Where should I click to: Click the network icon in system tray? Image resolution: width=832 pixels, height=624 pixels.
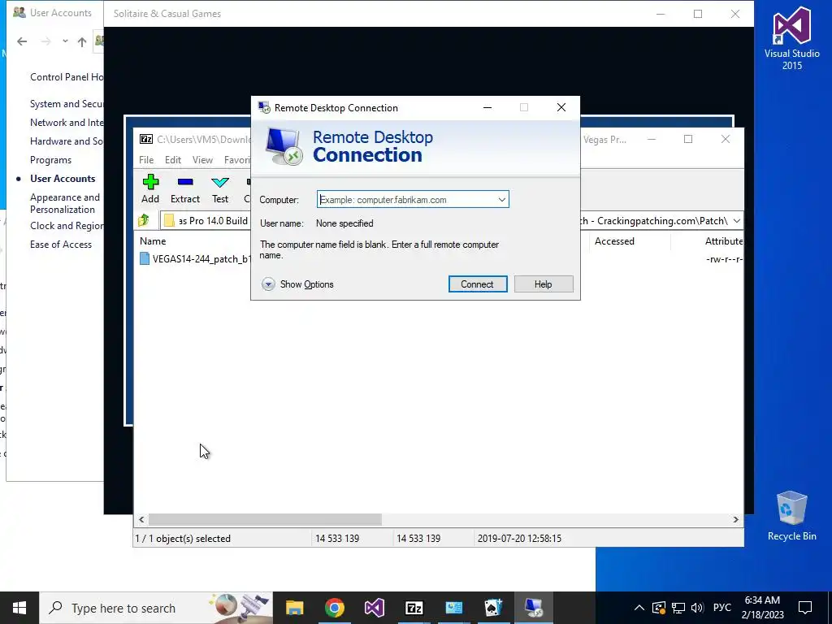point(678,608)
